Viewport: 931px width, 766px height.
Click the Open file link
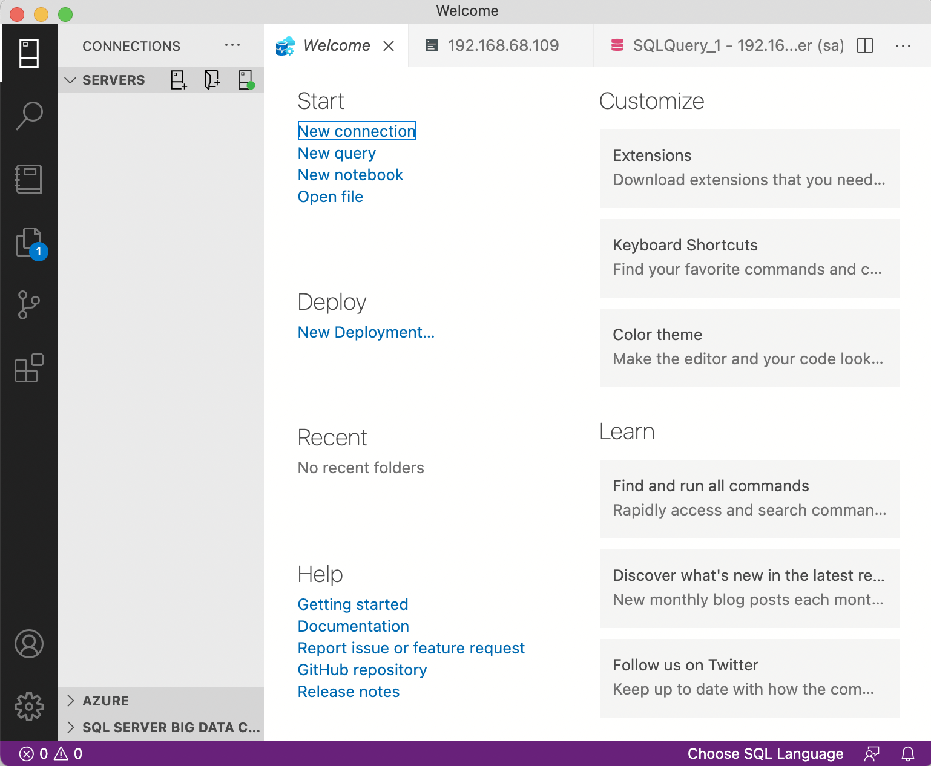click(331, 197)
